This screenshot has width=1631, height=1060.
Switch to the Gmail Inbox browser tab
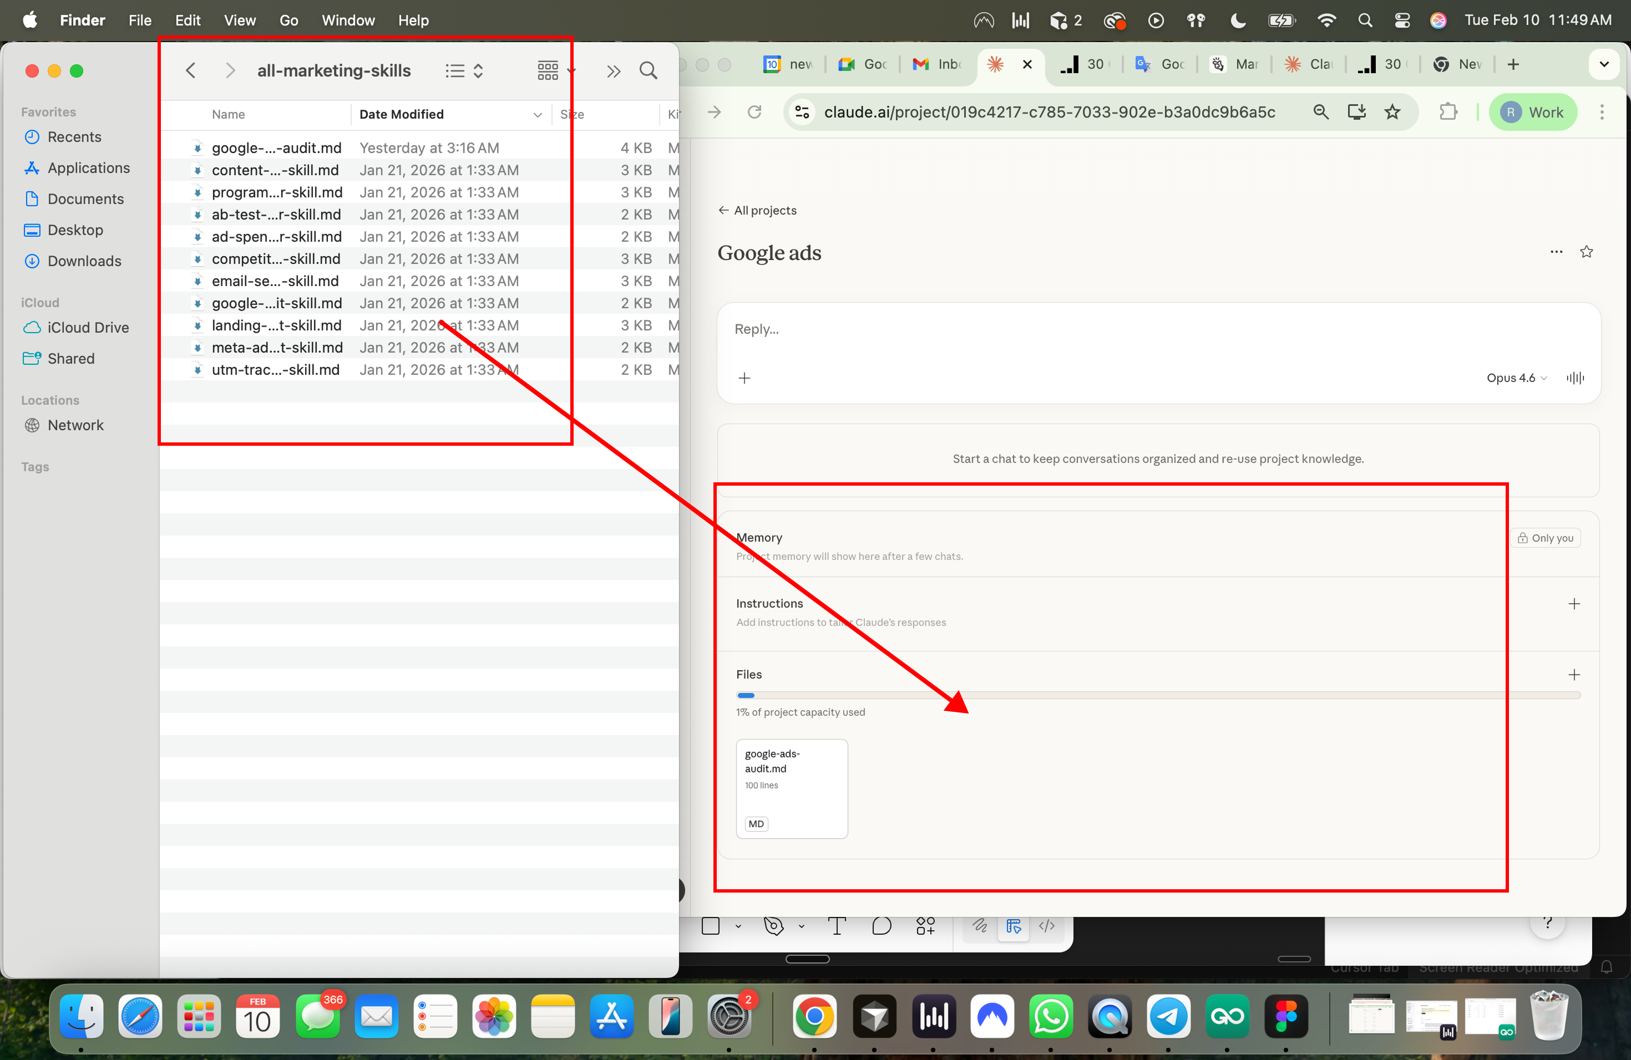[937, 64]
